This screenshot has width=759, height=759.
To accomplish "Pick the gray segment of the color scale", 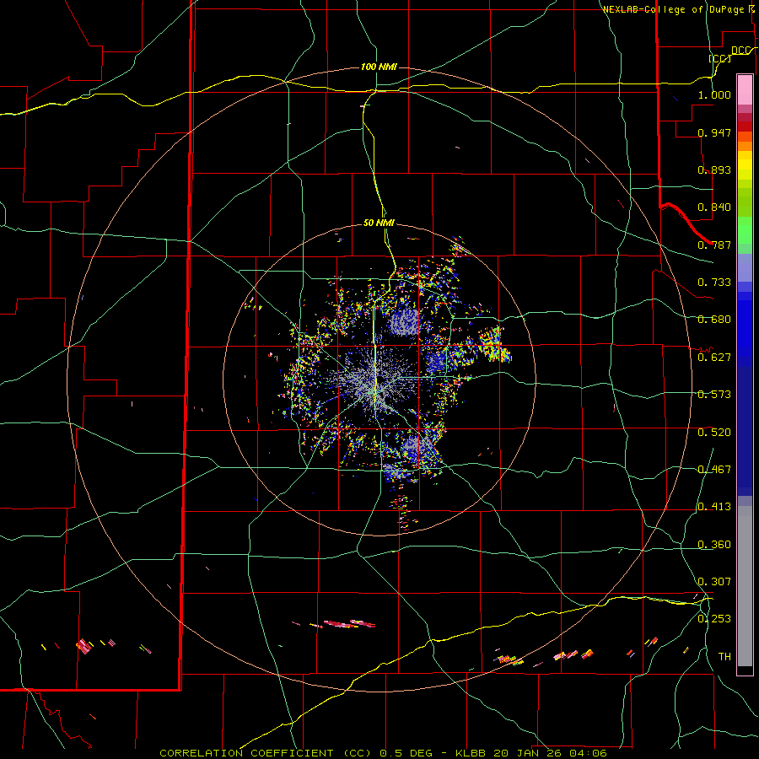I will (745, 586).
